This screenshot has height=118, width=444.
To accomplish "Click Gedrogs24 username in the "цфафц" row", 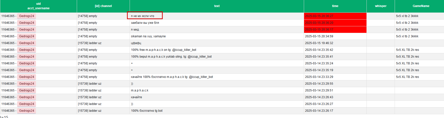I will pyautogui.click(x=27, y=43).
